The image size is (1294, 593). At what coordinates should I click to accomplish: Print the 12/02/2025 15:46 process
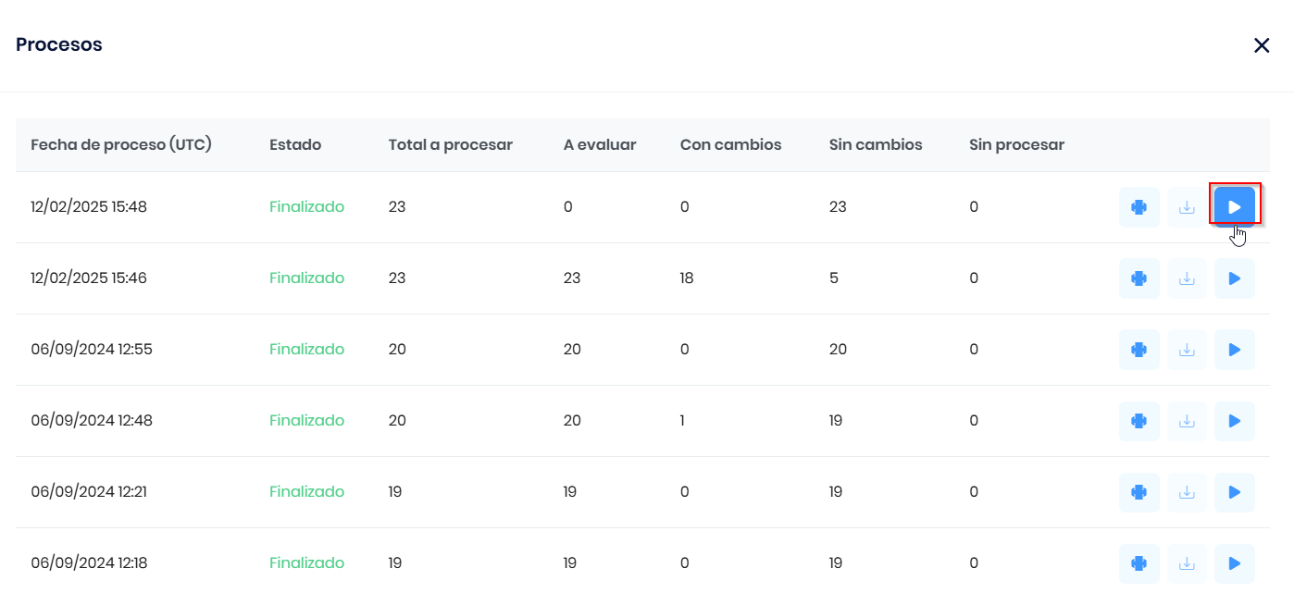click(x=1139, y=278)
